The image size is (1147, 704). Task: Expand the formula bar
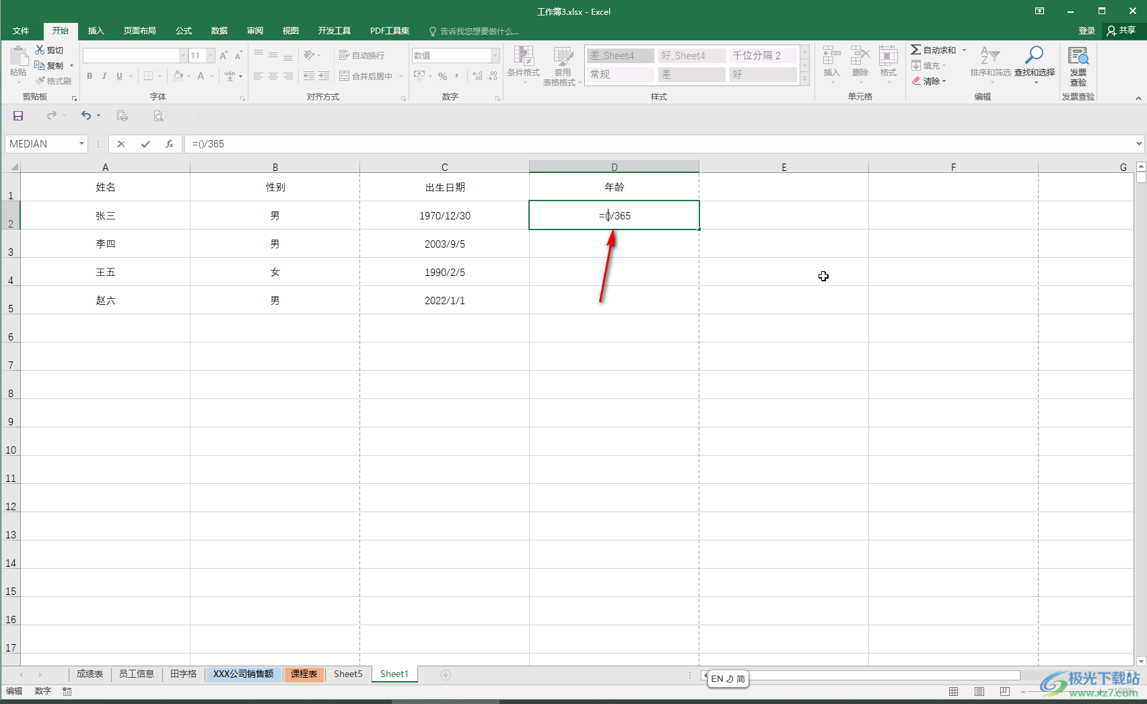click(x=1139, y=143)
